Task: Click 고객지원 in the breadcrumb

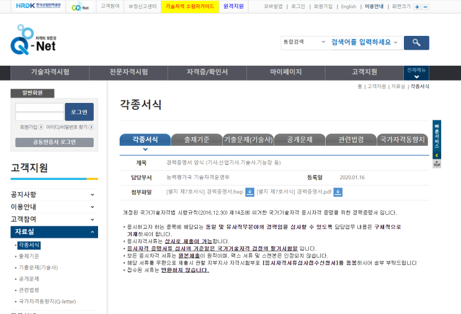Action: point(377,86)
